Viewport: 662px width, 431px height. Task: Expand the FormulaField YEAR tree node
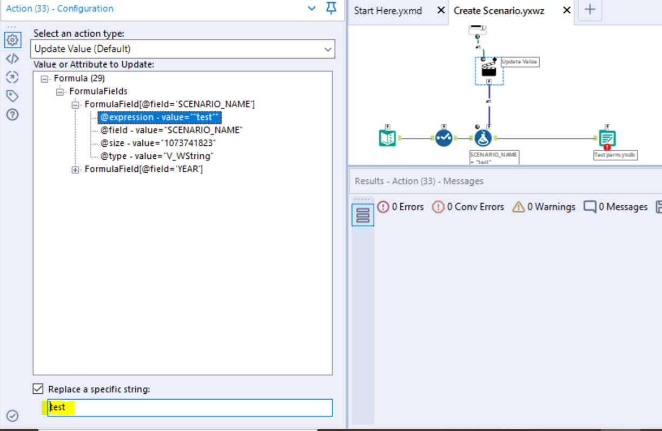point(75,169)
